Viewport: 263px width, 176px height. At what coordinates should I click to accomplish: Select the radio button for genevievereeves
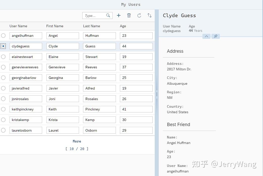[x=3, y=67]
